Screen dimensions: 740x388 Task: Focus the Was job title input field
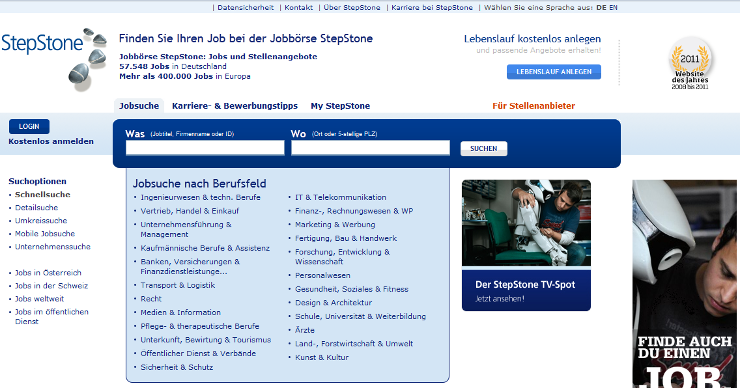coord(205,148)
